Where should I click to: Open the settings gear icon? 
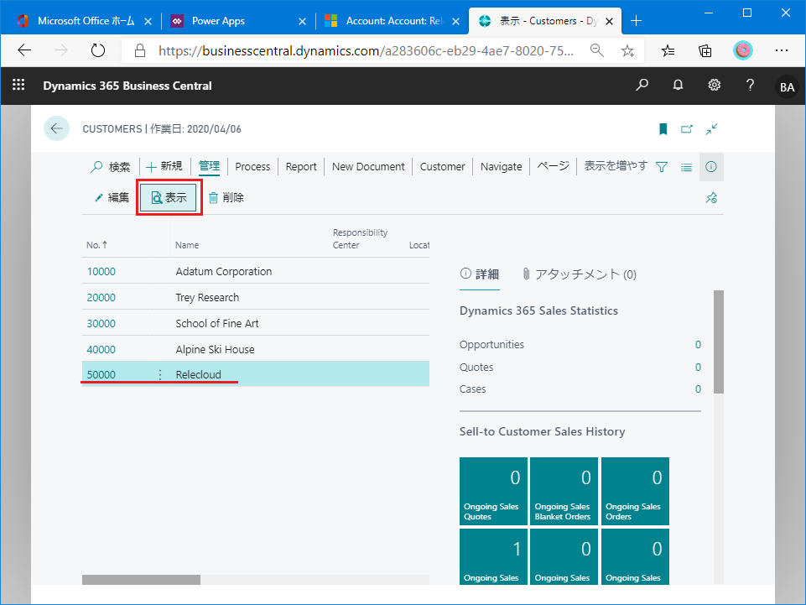point(714,85)
